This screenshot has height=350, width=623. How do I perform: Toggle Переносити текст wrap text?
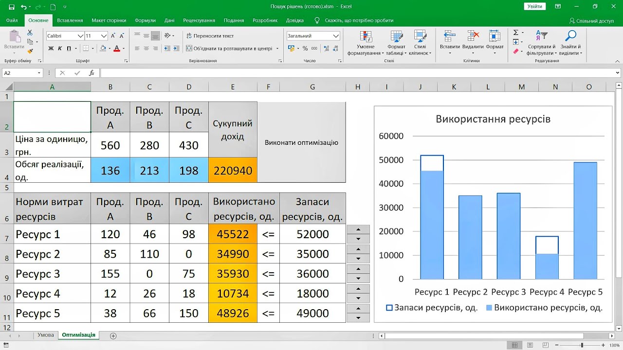pos(210,36)
